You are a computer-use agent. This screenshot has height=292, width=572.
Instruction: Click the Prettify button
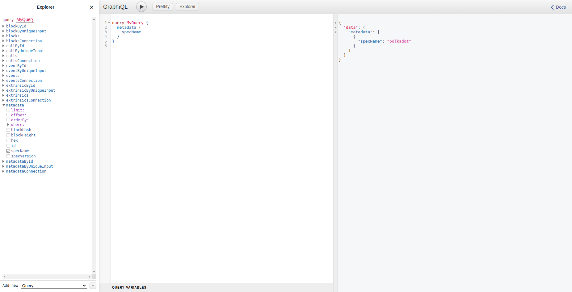(162, 7)
